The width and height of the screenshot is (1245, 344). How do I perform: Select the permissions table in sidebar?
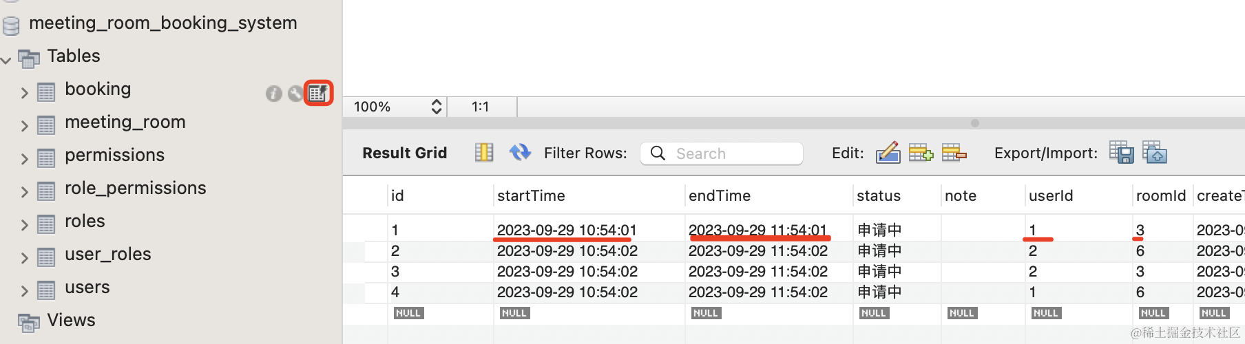114,155
